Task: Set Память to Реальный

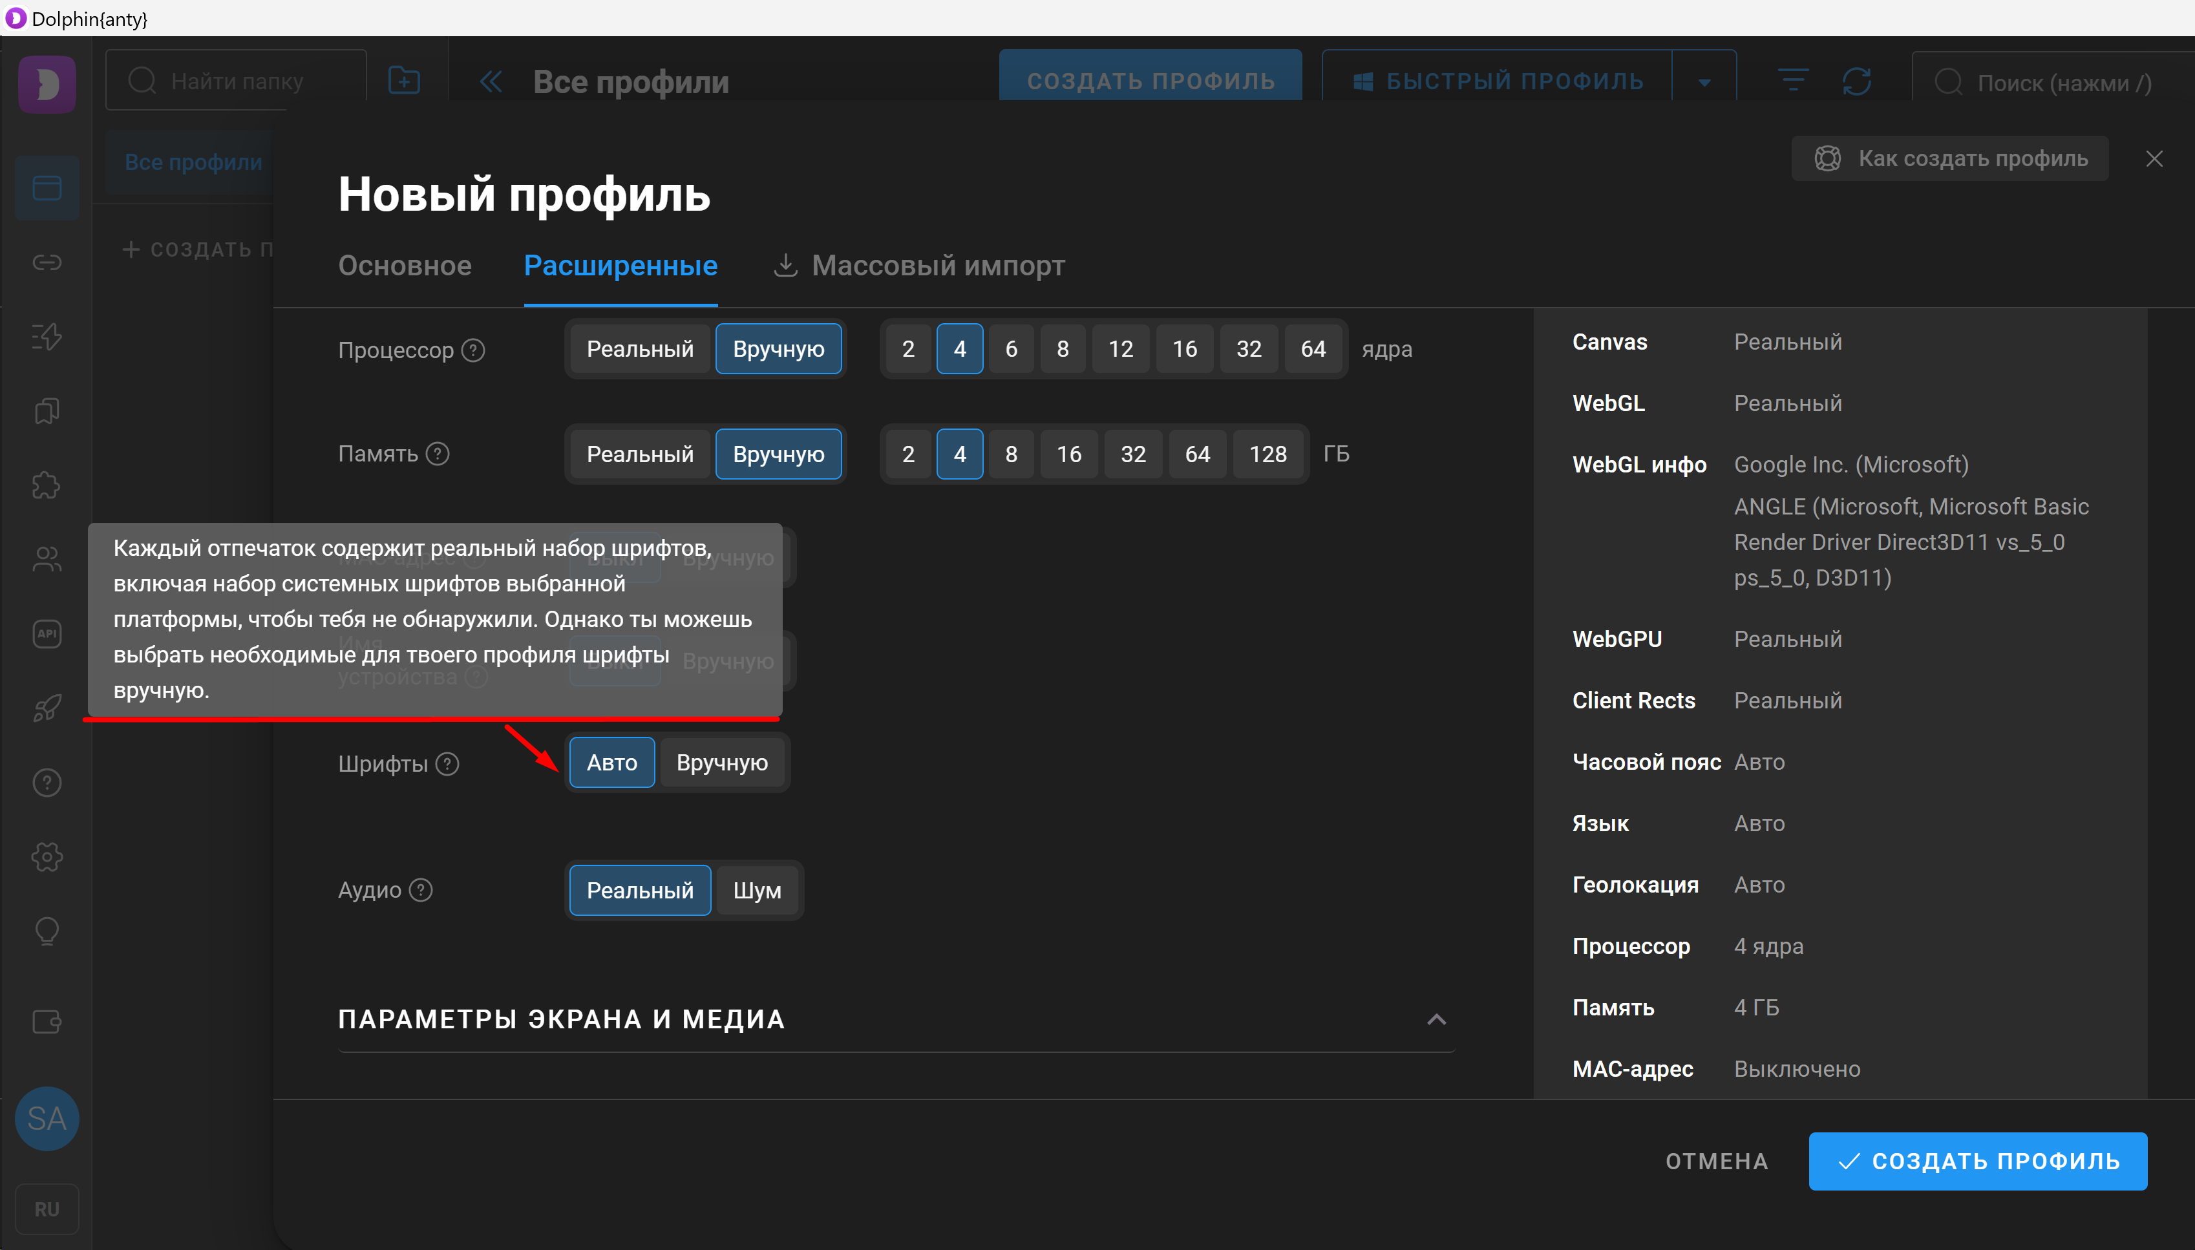Action: coord(639,454)
